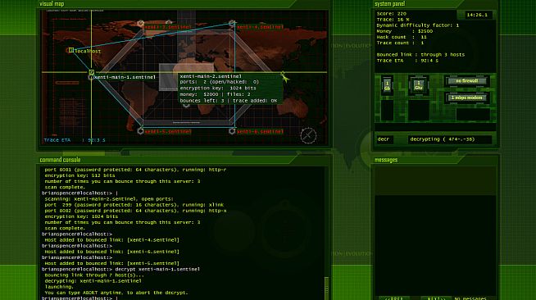Click the command console scrollbar

tap(327, 289)
